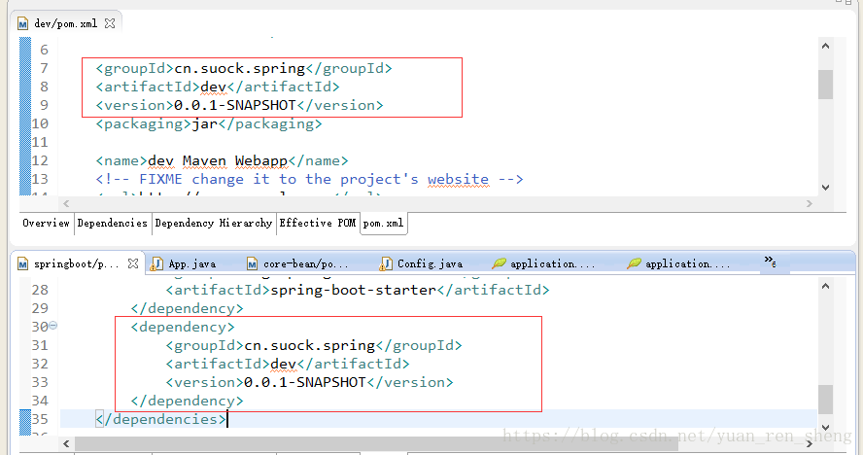Click closing dependency tag on line 29

(188, 308)
